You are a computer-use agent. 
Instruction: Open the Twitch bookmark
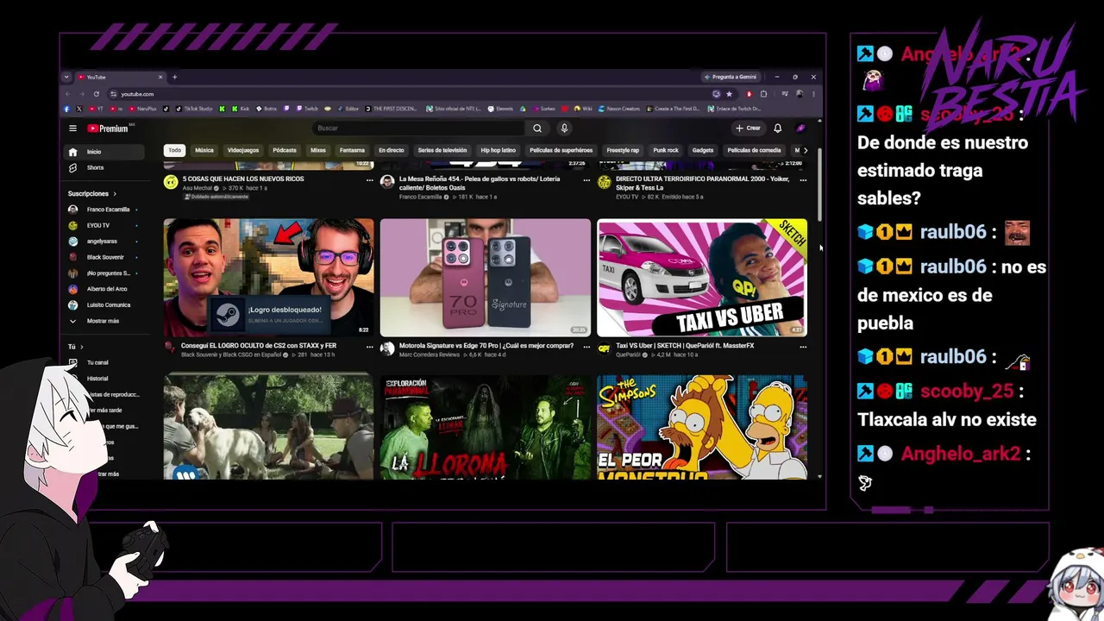click(306, 109)
